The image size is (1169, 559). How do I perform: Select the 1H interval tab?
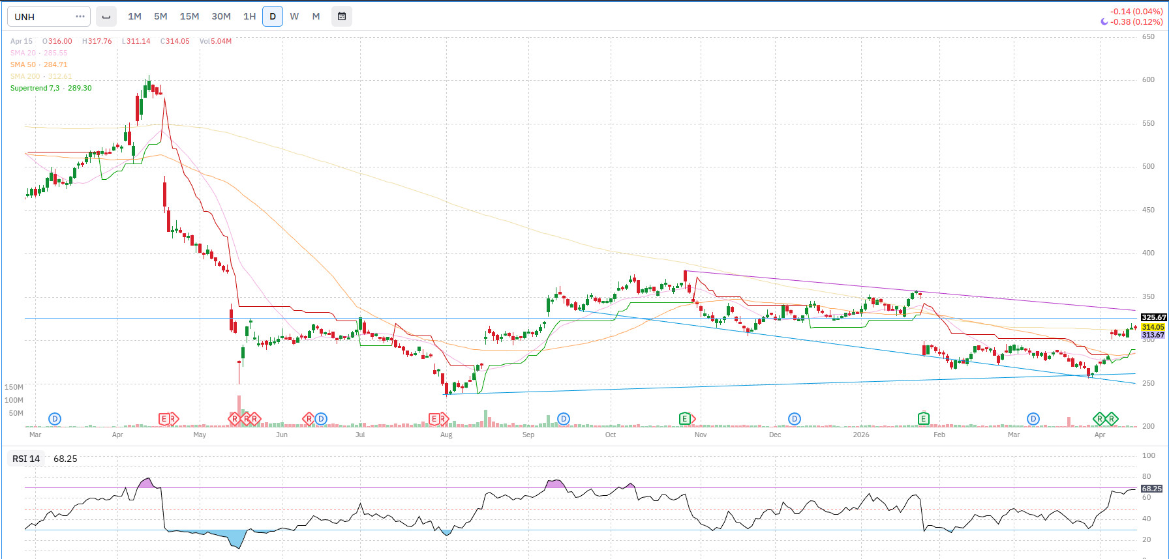pyautogui.click(x=249, y=16)
